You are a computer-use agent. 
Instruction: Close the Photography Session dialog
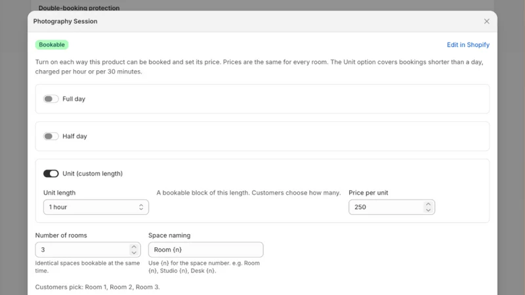pos(486,22)
